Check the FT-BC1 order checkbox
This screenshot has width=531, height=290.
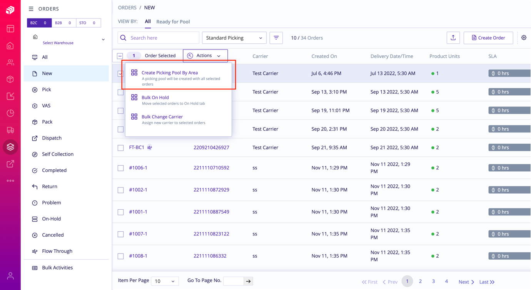pyautogui.click(x=121, y=148)
